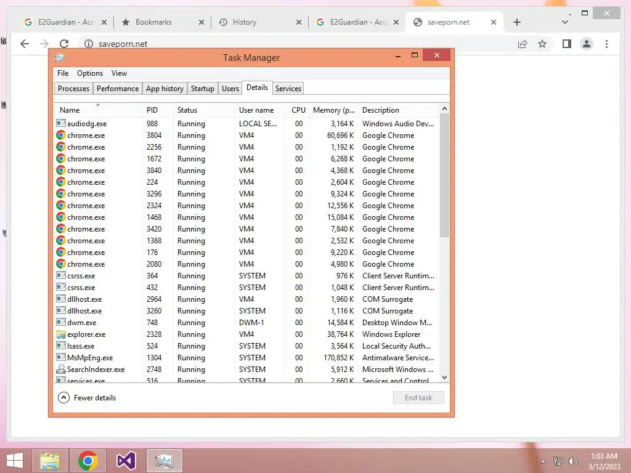The image size is (631, 473).
Task: Click Task Manager taskbar icon
Action: click(164, 461)
